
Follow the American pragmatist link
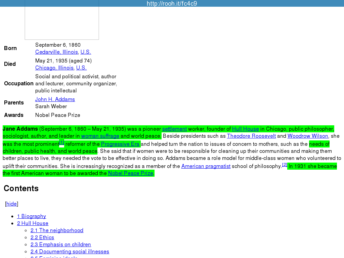tap(206, 166)
